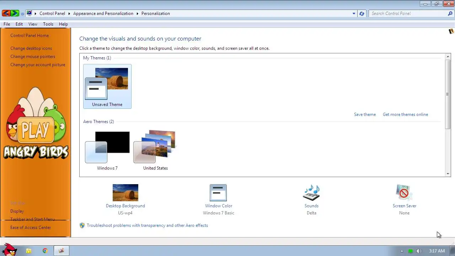Click the Desktop Background haystack icon
The height and width of the screenshot is (256, 455).
pos(125,193)
